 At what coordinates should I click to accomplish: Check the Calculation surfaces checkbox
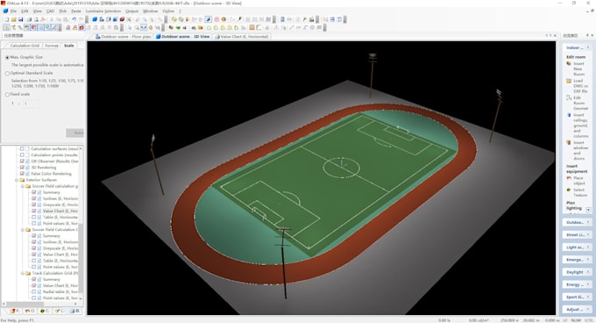(22, 148)
